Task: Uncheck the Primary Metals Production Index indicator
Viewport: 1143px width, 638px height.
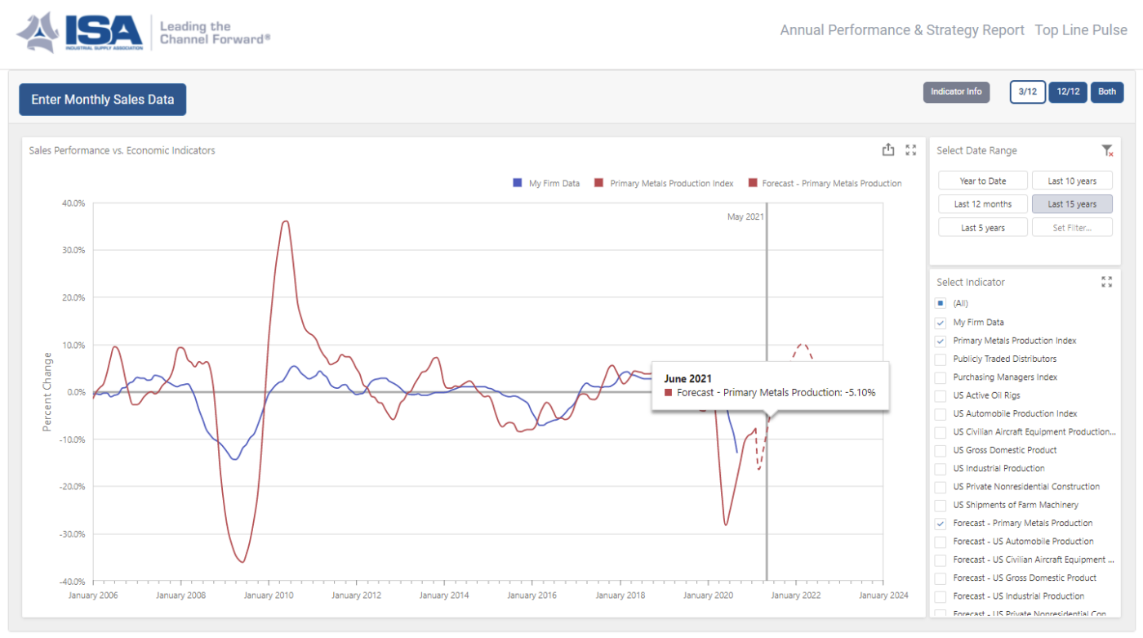Action: 939,341
